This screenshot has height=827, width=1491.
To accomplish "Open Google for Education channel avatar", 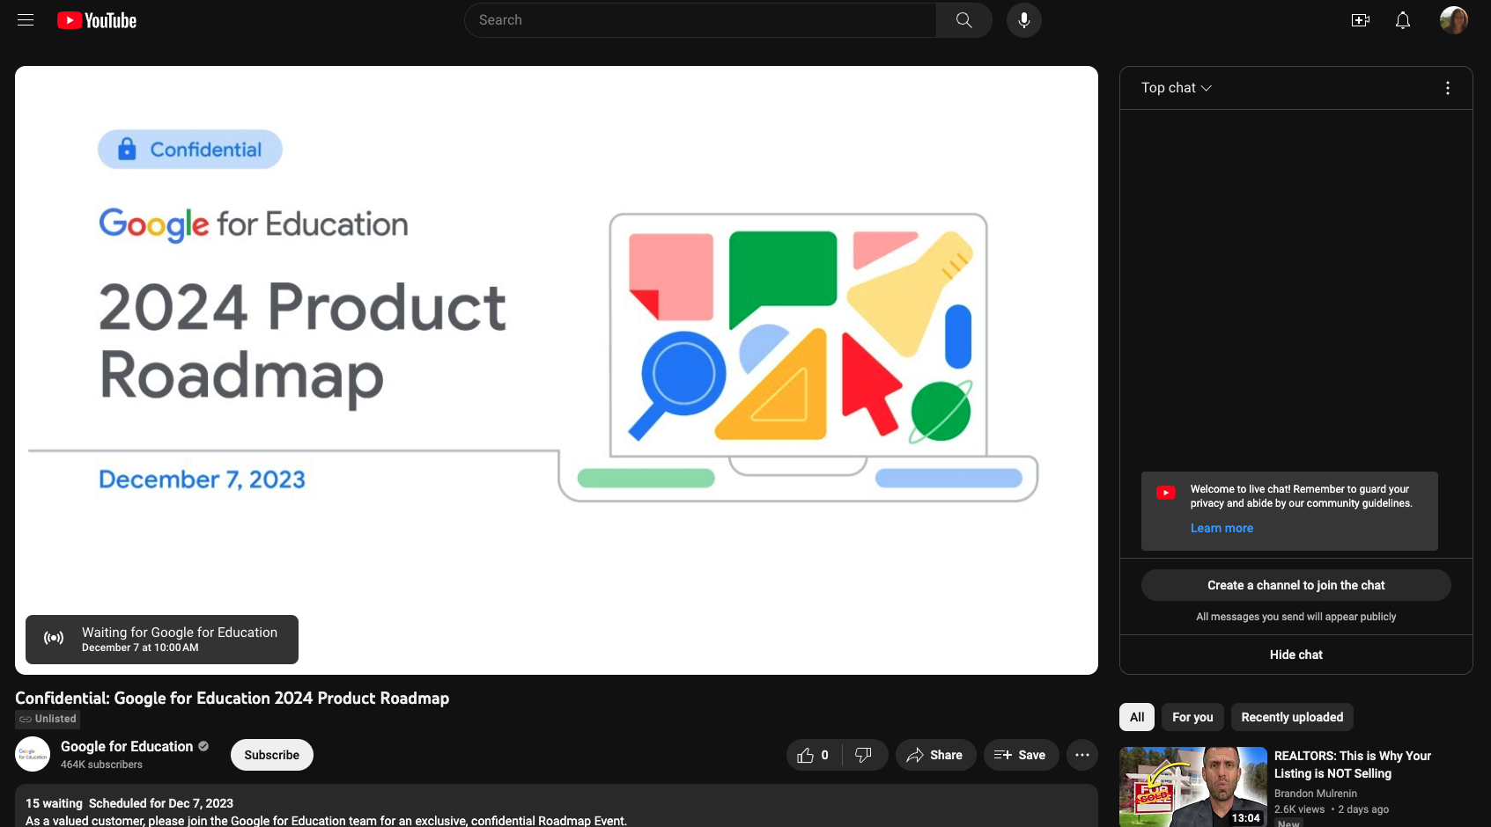I will [33, 754].
